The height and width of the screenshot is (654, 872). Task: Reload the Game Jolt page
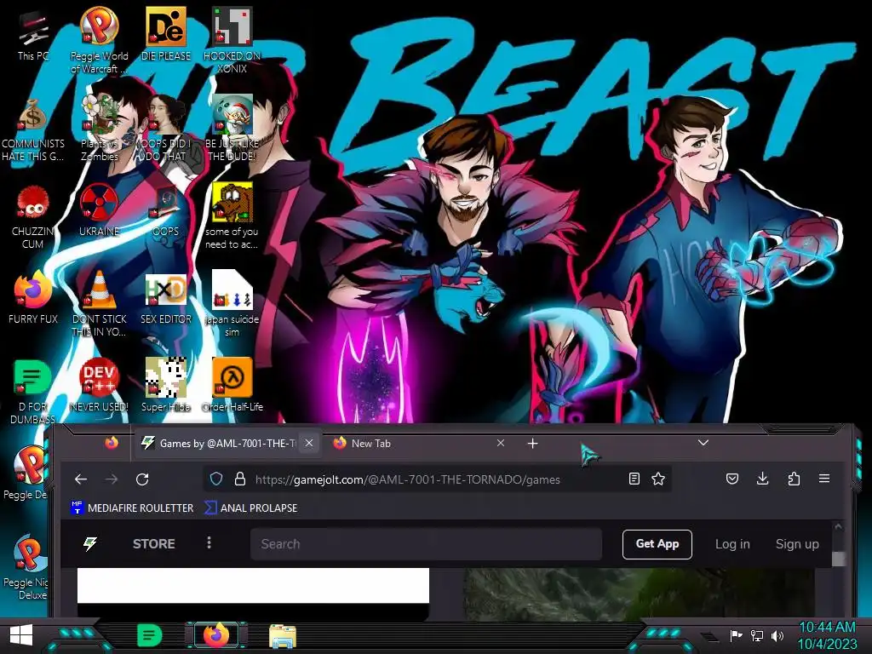pos(142,479)
